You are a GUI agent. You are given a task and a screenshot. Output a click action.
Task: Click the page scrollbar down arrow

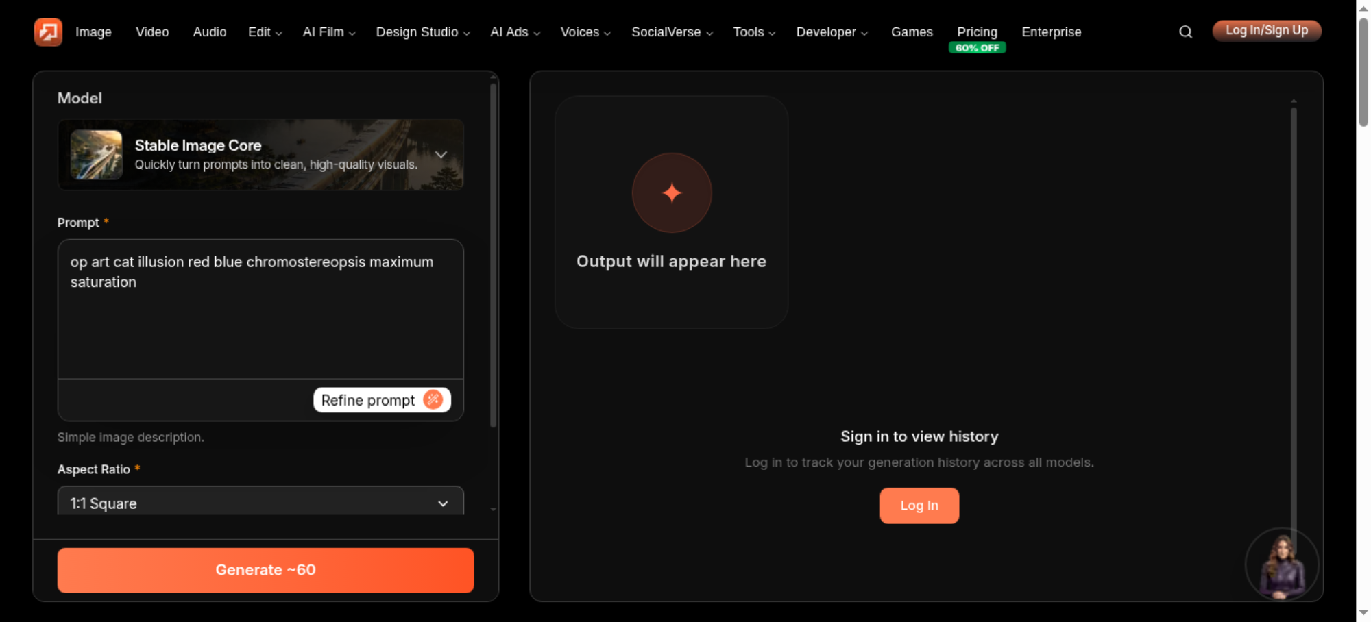pos(1363,612)
